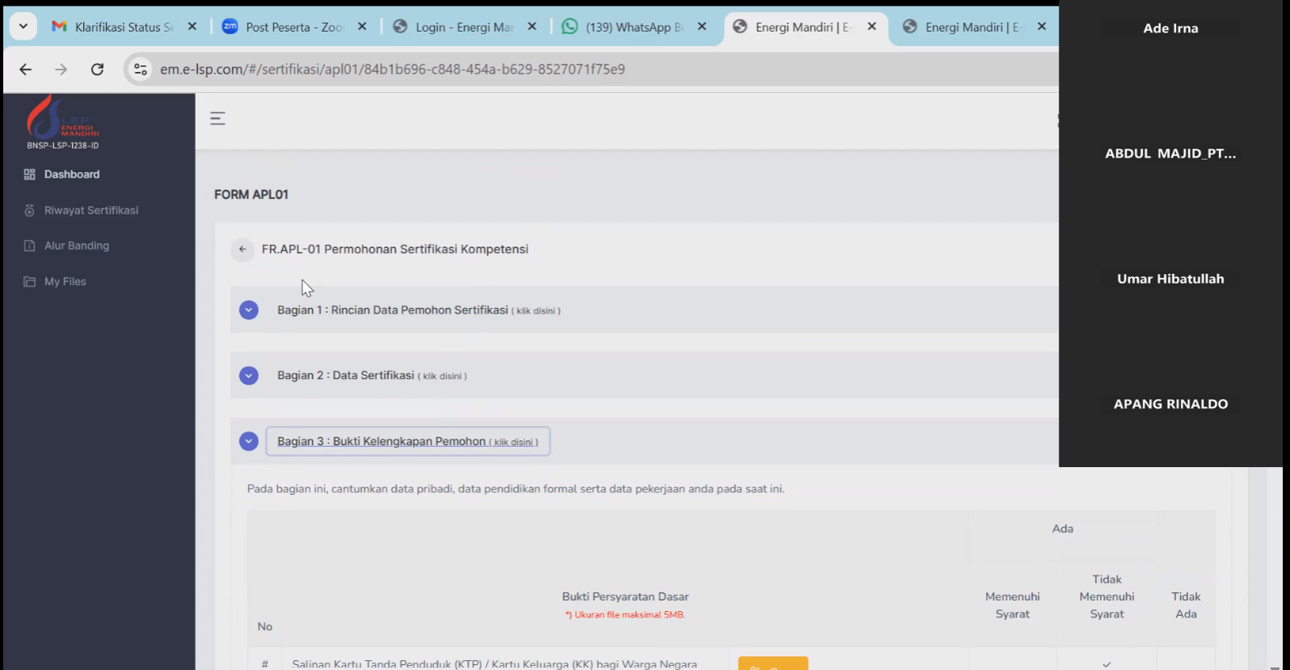The image size is (1290, 670).
Task: Toggle the sidebar hamburger menu
Action: (x=217, y=119)
